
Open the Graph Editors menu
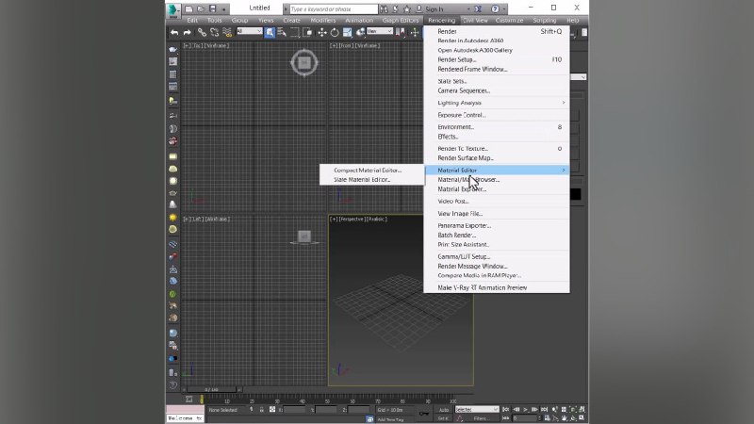coord(401,20)
